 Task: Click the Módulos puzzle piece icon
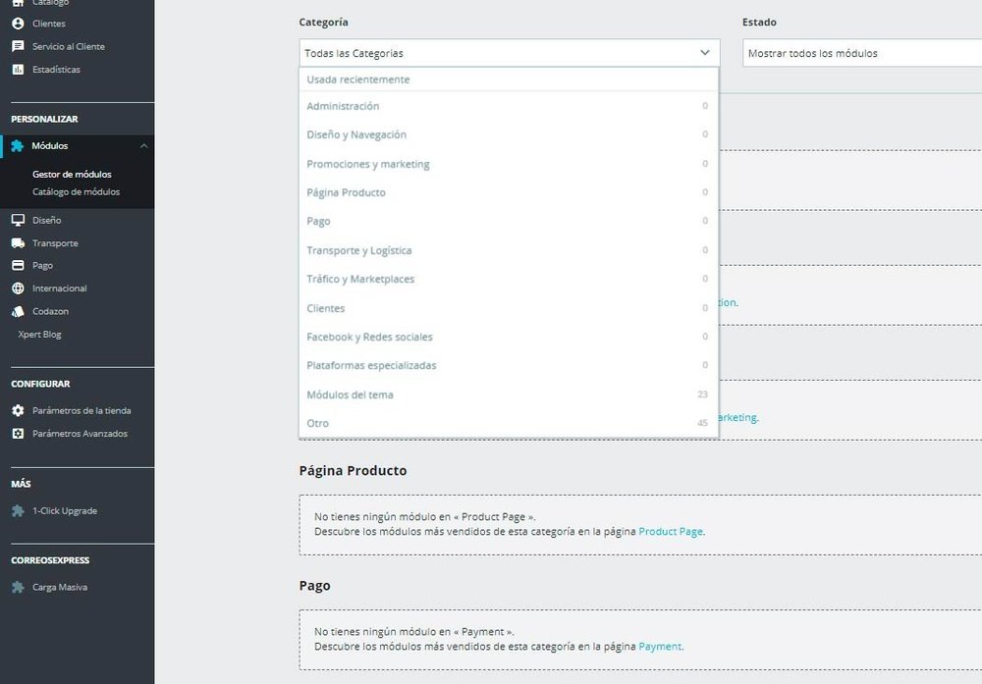[x=18, y=146]
